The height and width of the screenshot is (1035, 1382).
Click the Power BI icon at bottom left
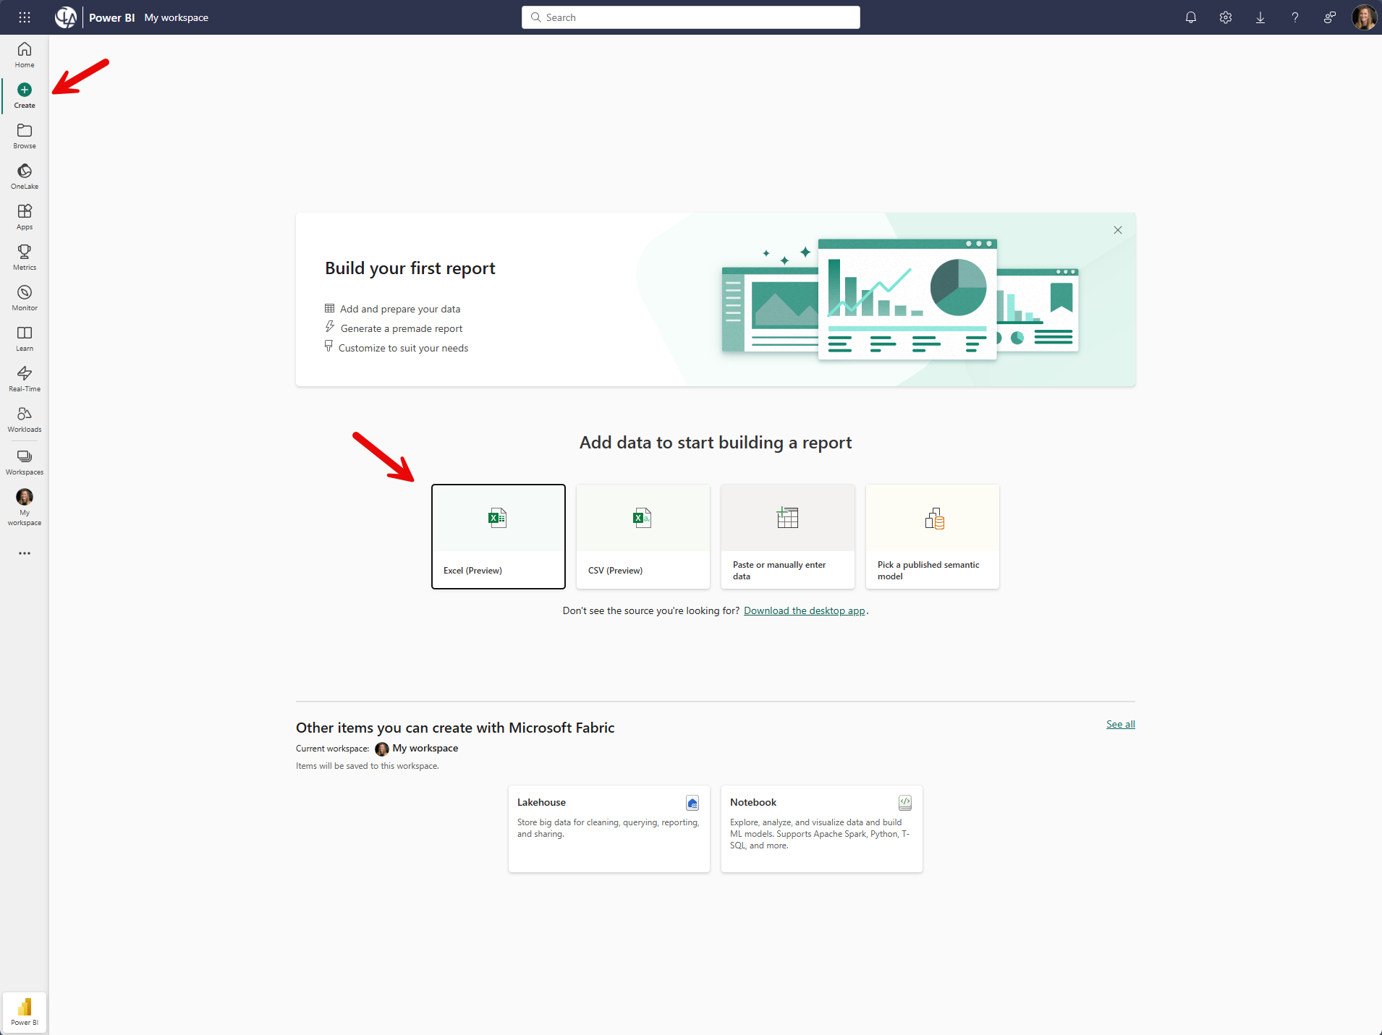click(24, 1011)
